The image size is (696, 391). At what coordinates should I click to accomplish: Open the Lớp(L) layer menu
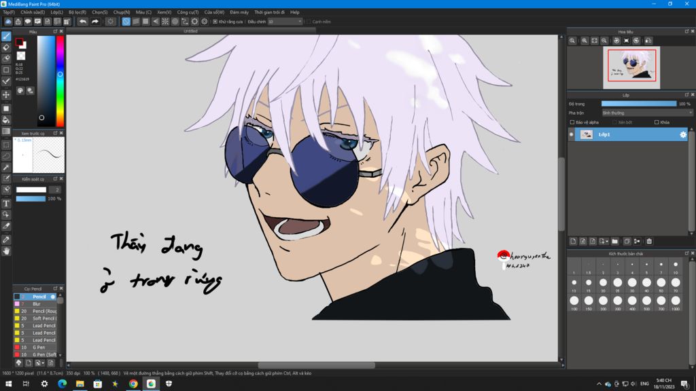pos(56,12)
